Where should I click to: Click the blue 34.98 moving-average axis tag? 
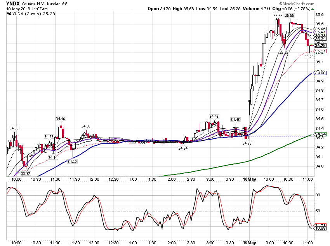[x=320, y=73]
